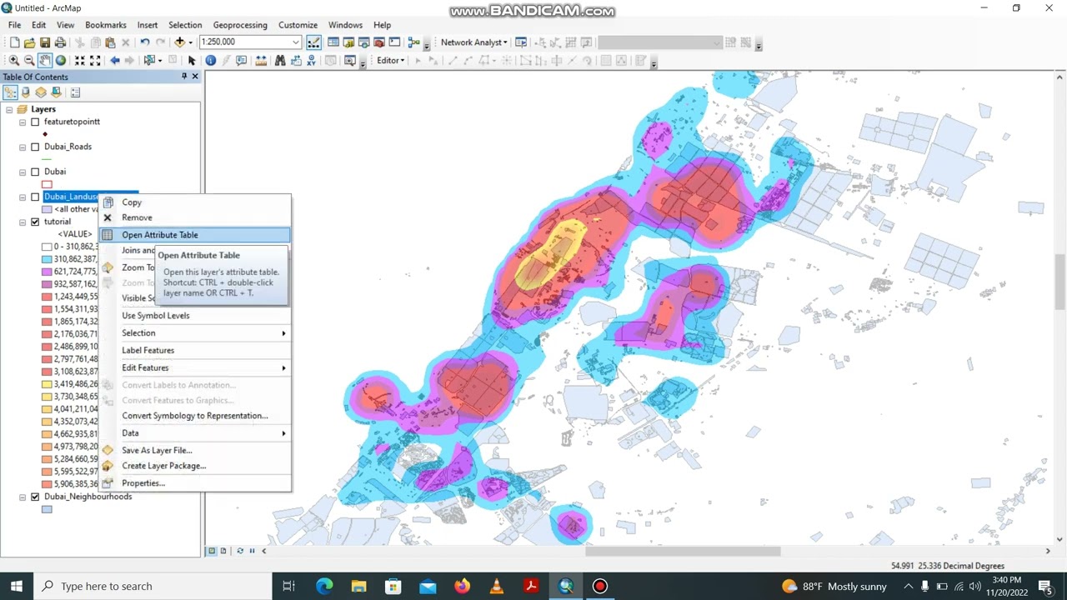Undo the last action
Image resolution: width=1067 pixels, height=600 pixels.
(145, 42)
